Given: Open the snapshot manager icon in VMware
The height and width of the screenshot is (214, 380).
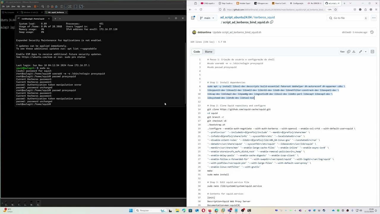Looking at the screenshot, I should pyautogui.click(x=56, y=6).
